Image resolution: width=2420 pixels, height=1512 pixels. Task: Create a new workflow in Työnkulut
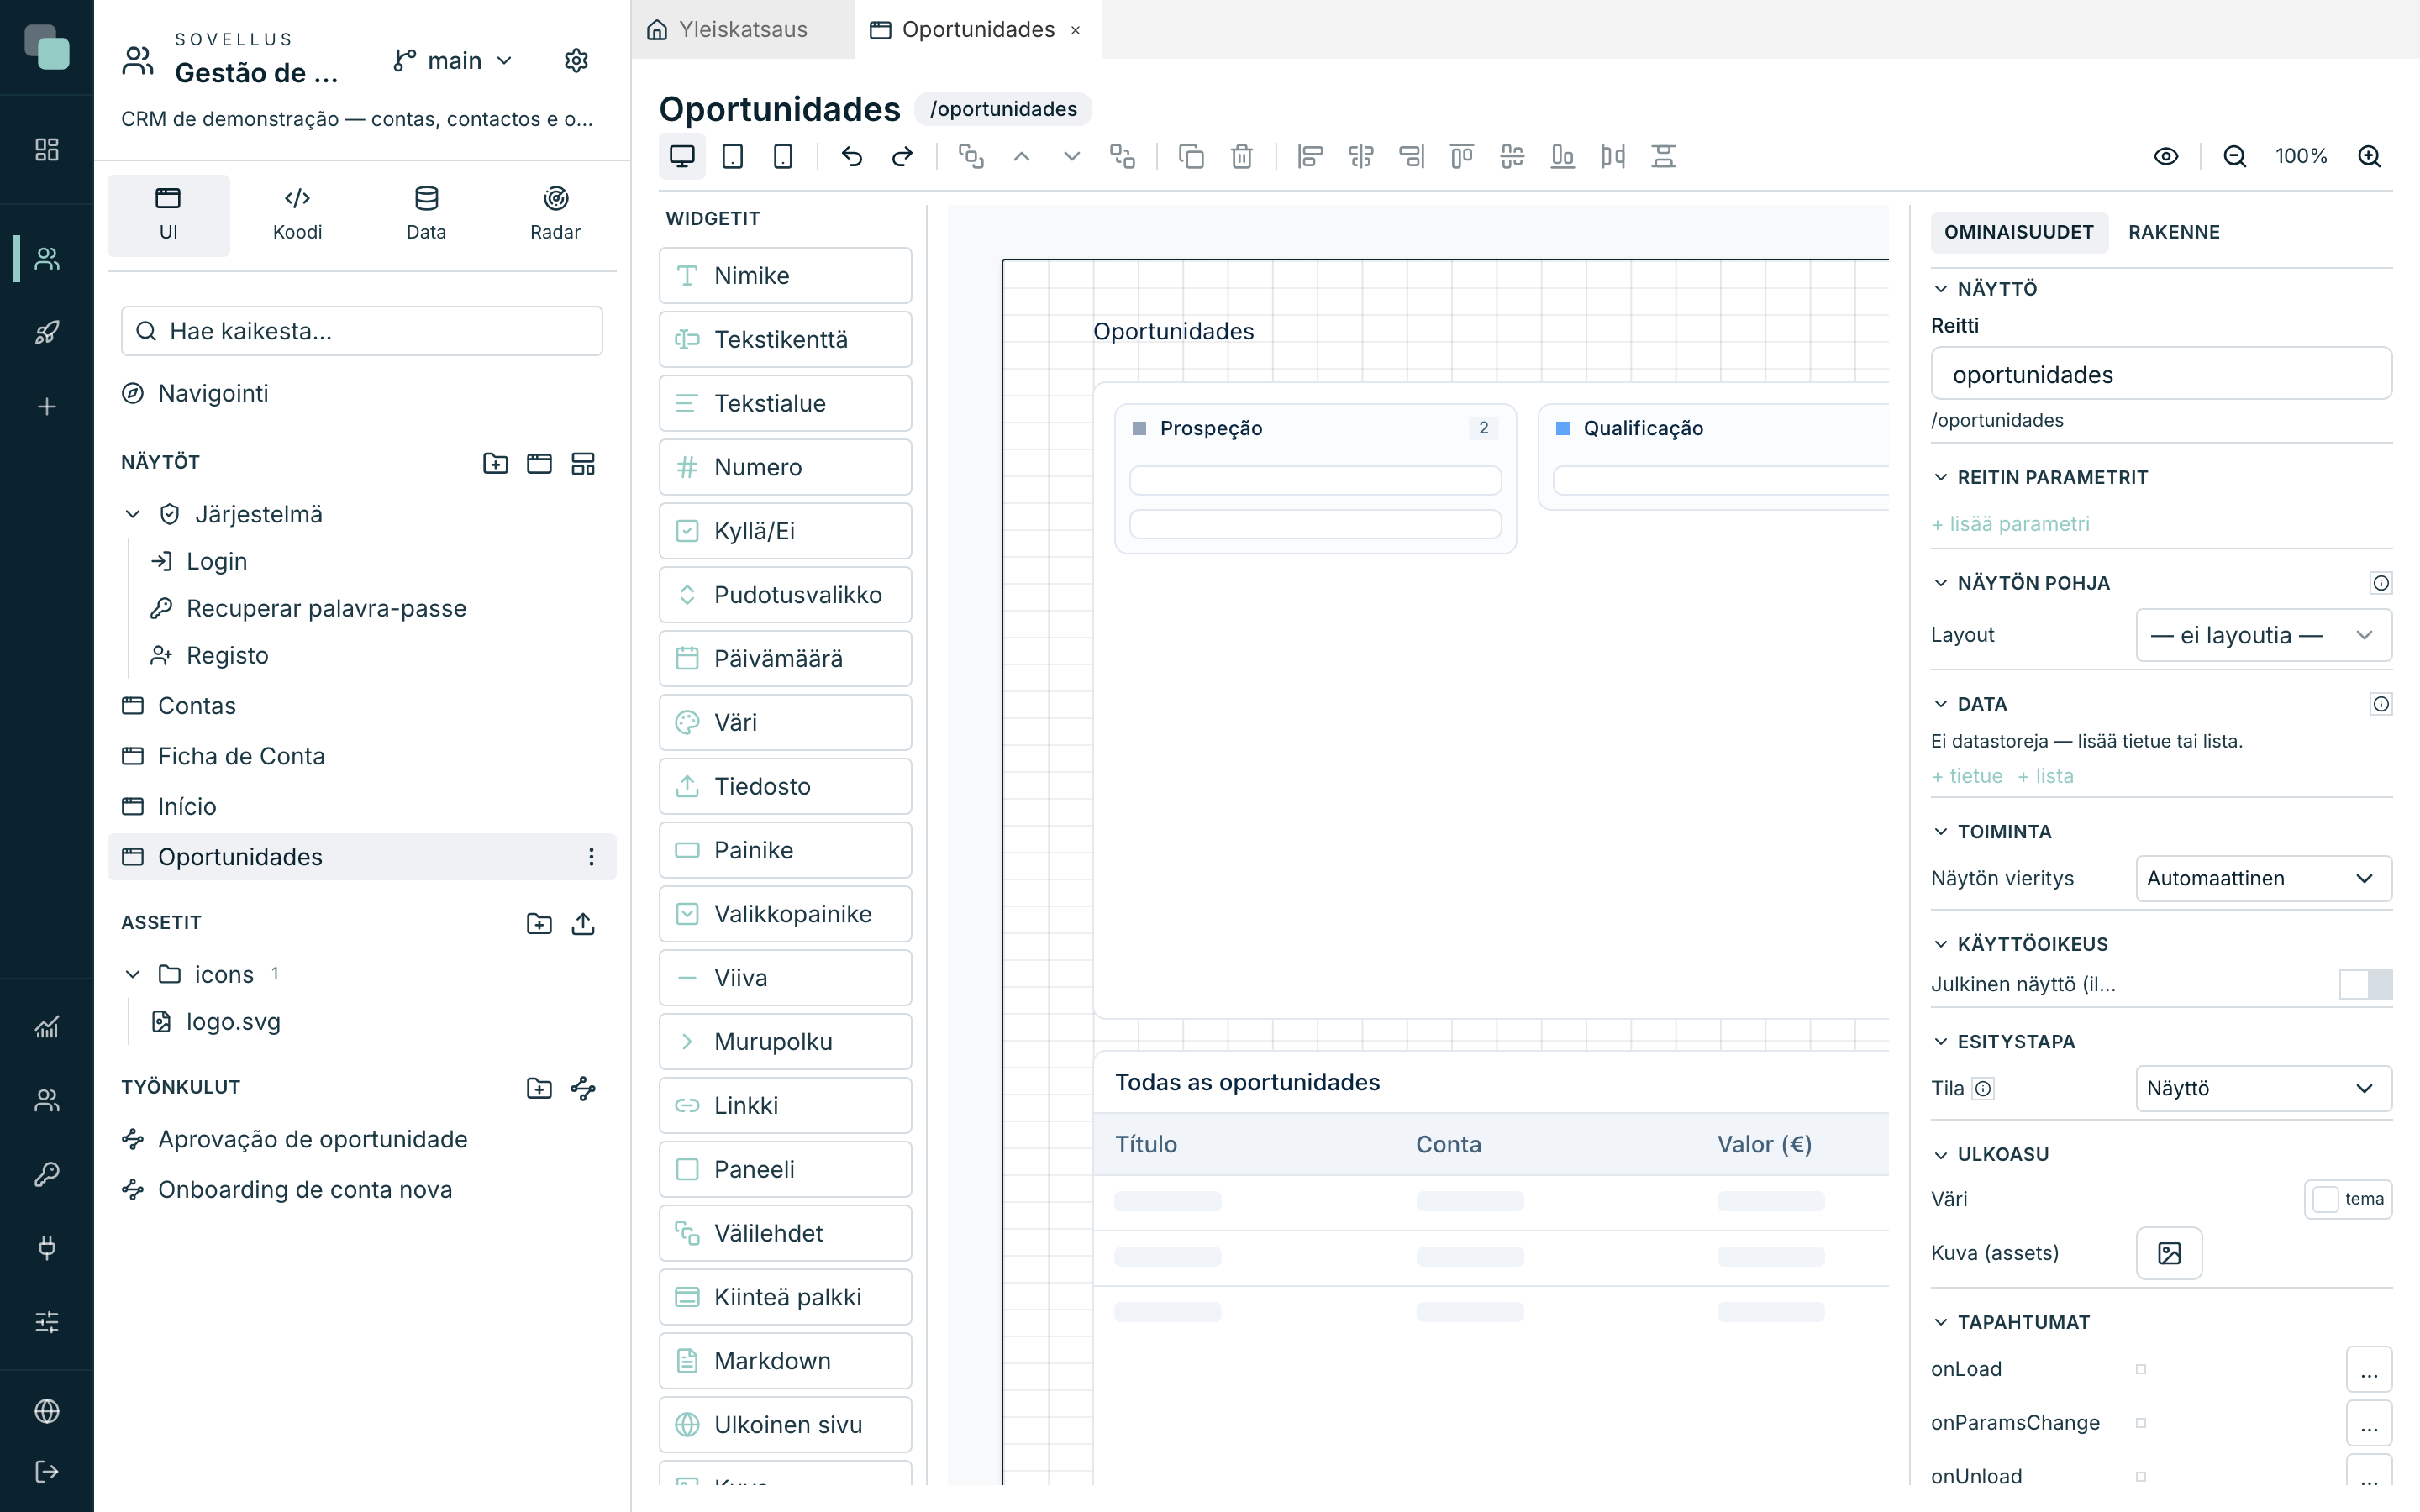(583, 1088)
